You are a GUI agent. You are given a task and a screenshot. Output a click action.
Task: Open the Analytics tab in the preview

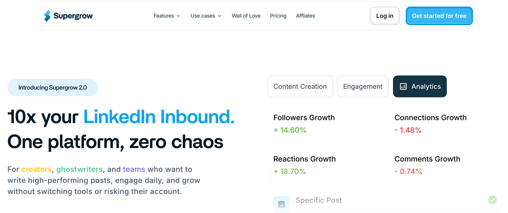click(420, 86)
